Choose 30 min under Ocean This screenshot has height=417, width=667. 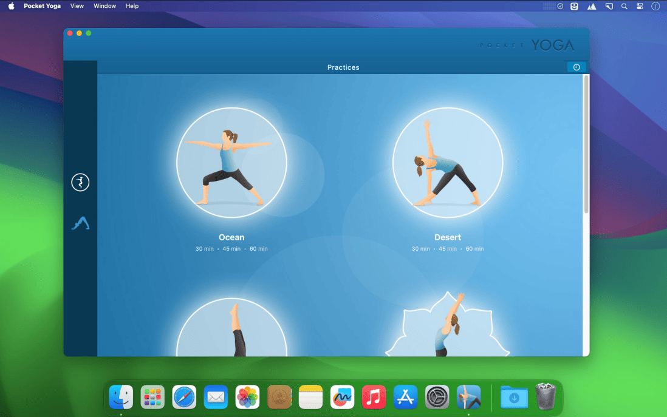(205, 249)
